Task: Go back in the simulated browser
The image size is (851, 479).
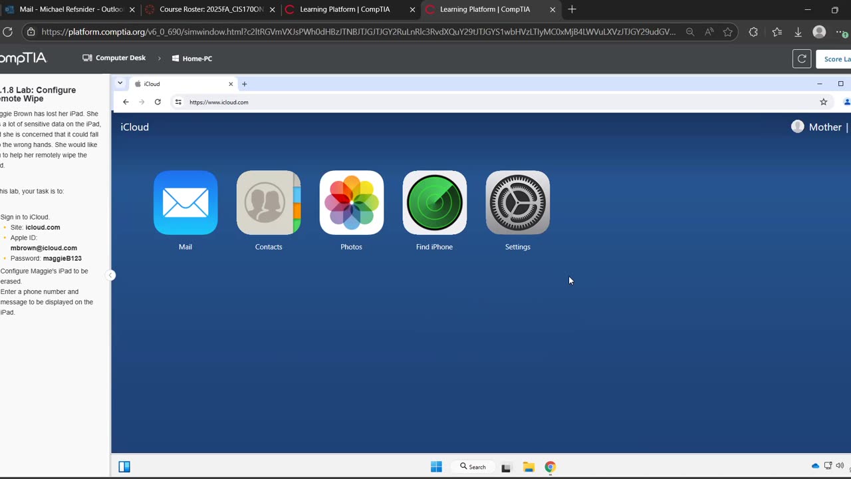Action: click(x=126, y=102)
